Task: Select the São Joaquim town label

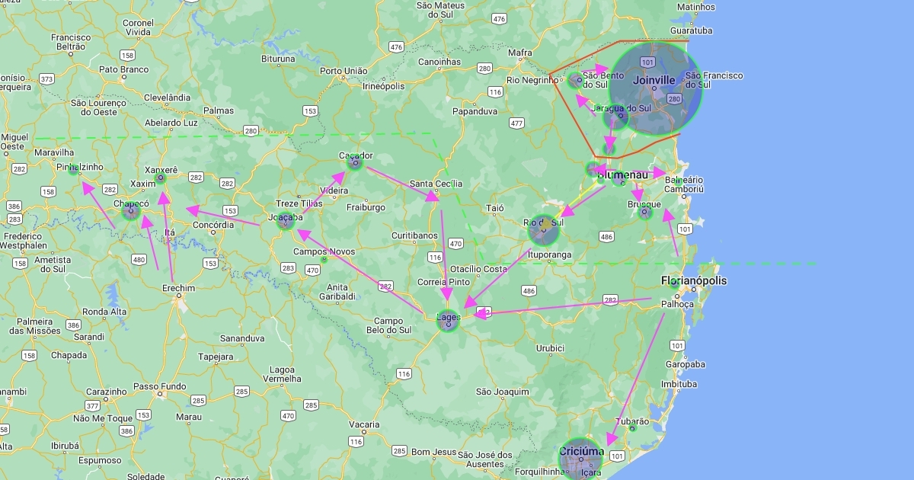Action: coord(502,392)
